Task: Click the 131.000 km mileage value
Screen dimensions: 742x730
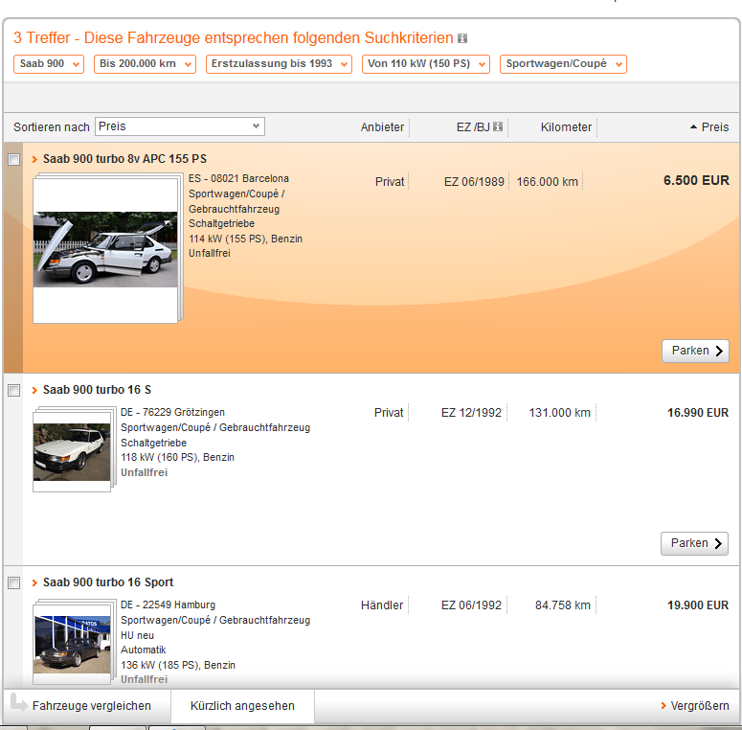Action: coord(559,413)
